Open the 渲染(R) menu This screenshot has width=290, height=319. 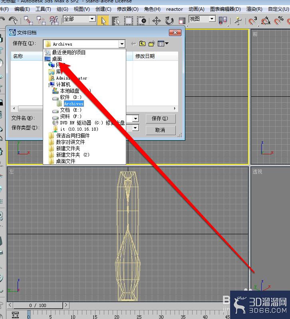(254, 9)
